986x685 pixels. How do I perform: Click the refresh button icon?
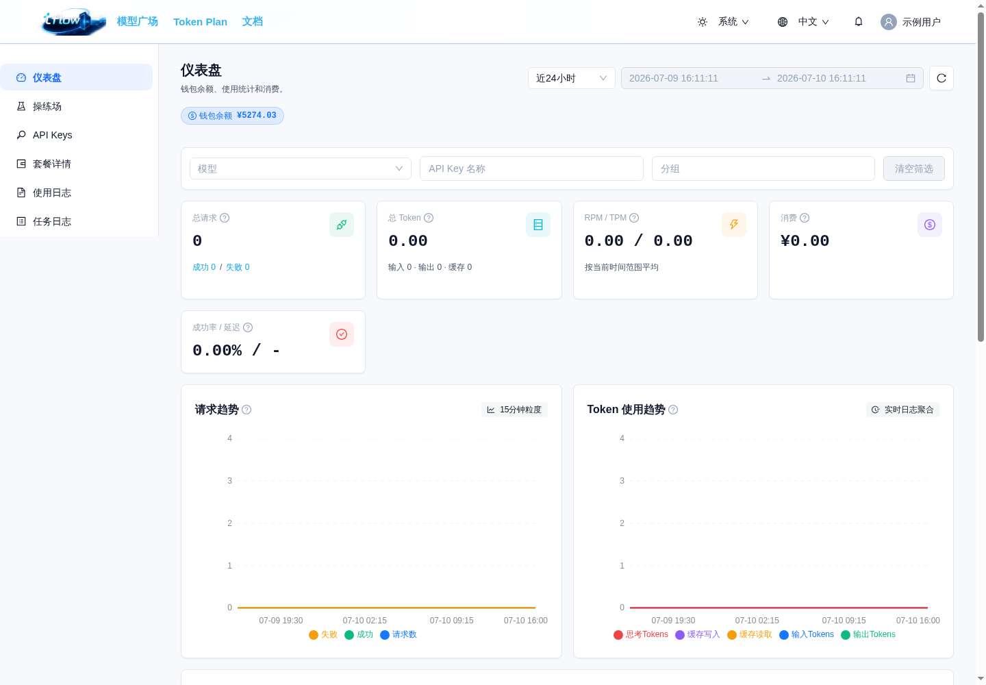941,78
